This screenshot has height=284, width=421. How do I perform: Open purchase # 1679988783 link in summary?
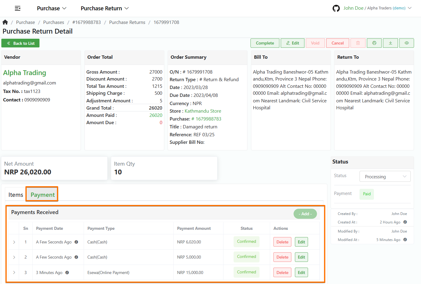tap(206, 119)
